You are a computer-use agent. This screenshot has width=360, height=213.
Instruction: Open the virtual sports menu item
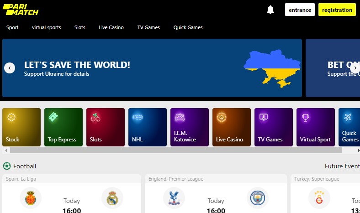pos(47,27)
